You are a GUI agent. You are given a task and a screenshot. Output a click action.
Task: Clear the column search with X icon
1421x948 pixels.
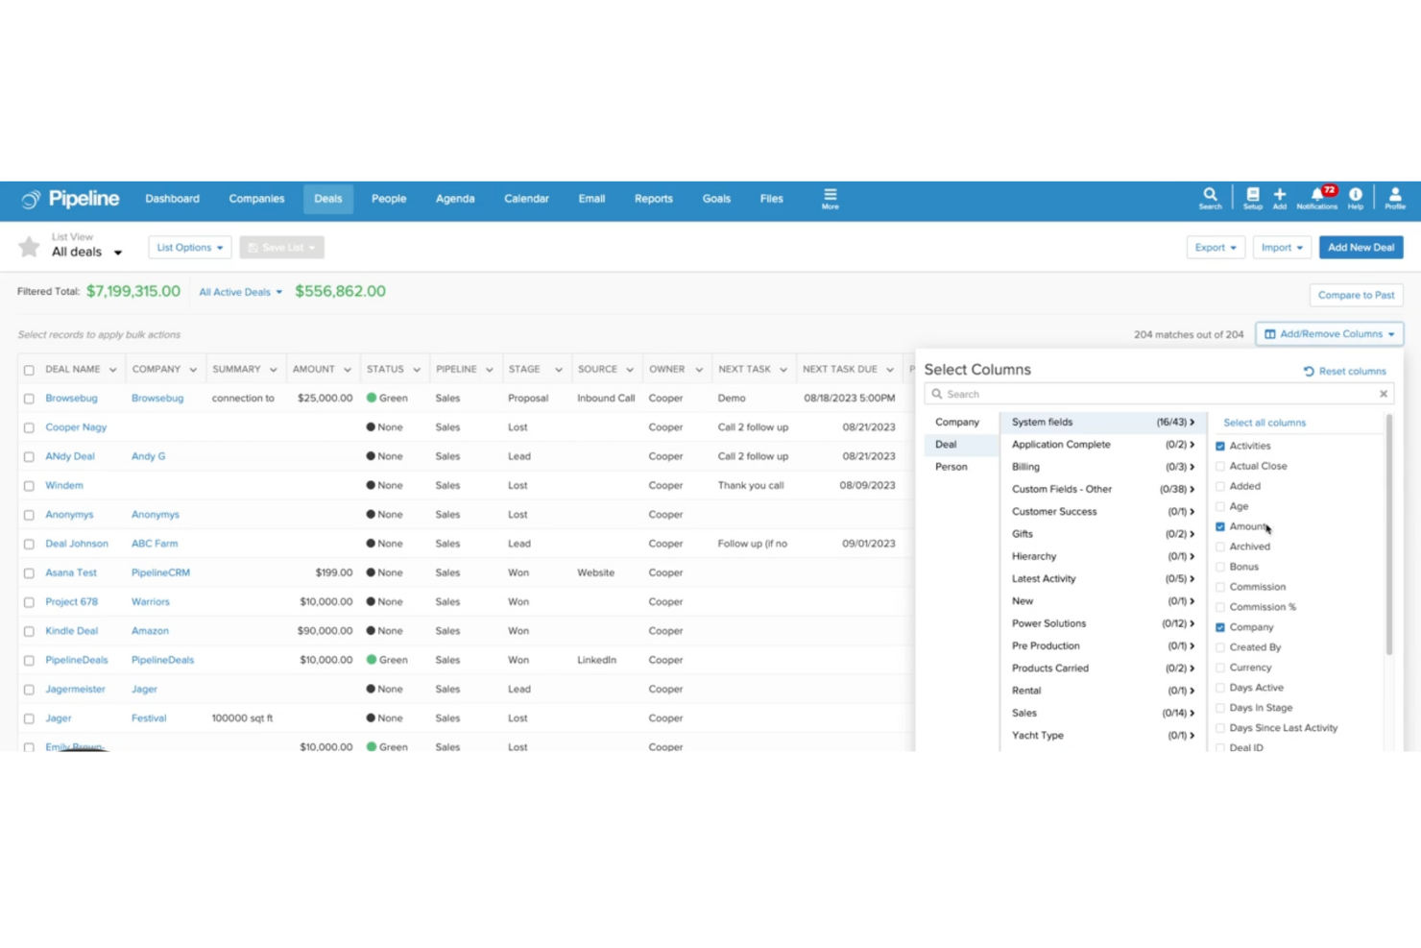pyautogui.click(x=1384, y=394)
